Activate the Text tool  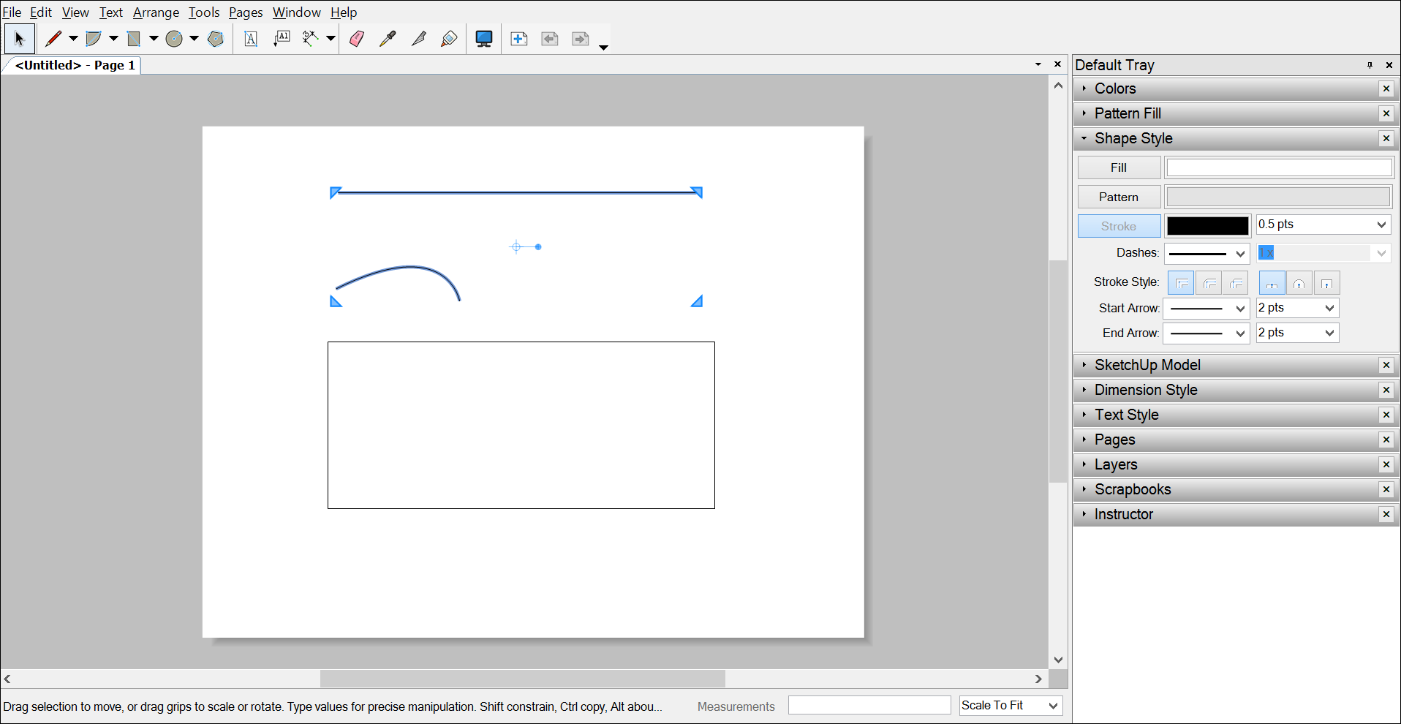[x=251, y=38]
